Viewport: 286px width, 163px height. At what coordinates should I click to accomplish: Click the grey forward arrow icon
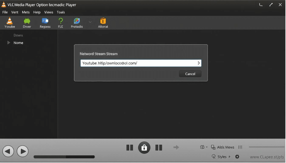[x=176, y=147]
